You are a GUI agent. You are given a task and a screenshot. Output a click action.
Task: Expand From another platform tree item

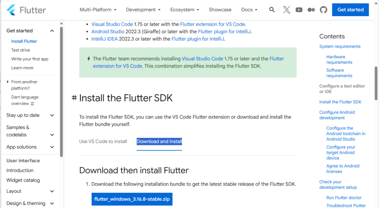[8, 82]
